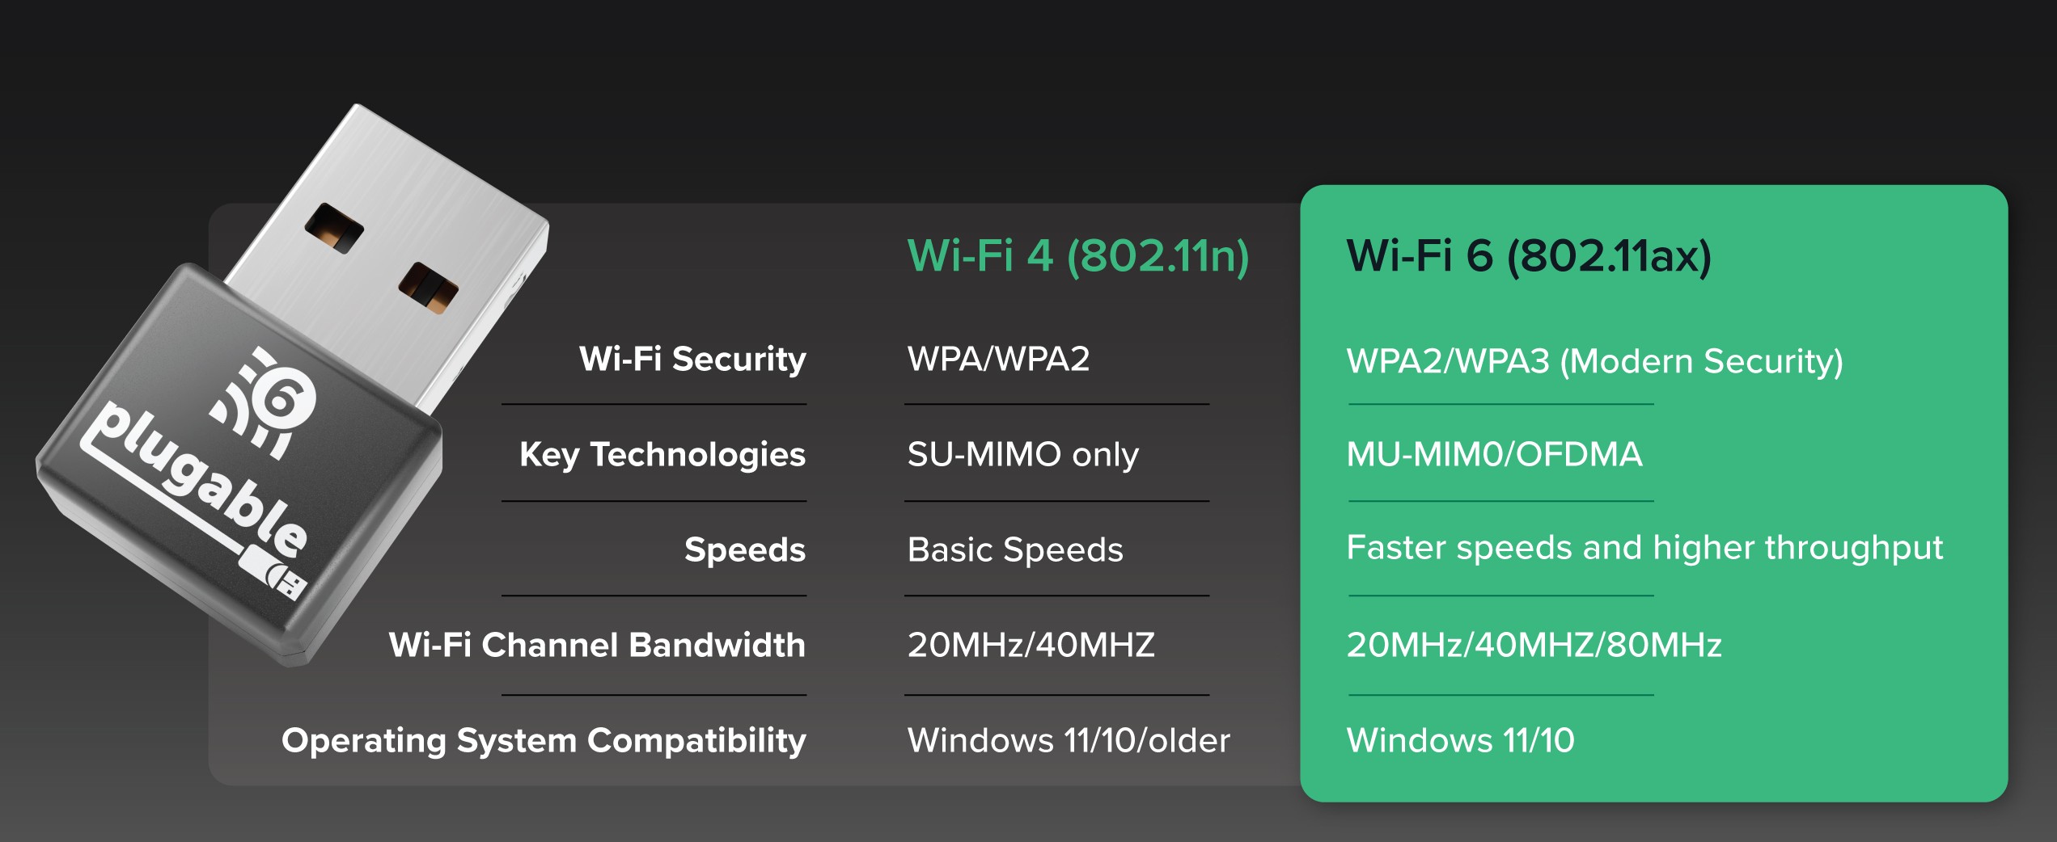
Task: Select the Wi-Fi 6 (802.11ax) column heading
Action: pos(1529,255)
